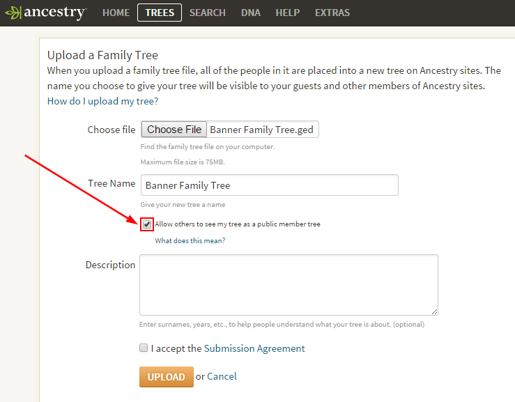The height and width of the screenshot is (402, 515).
Task: Click the Cancel link
Action: [x=222, y=376]
